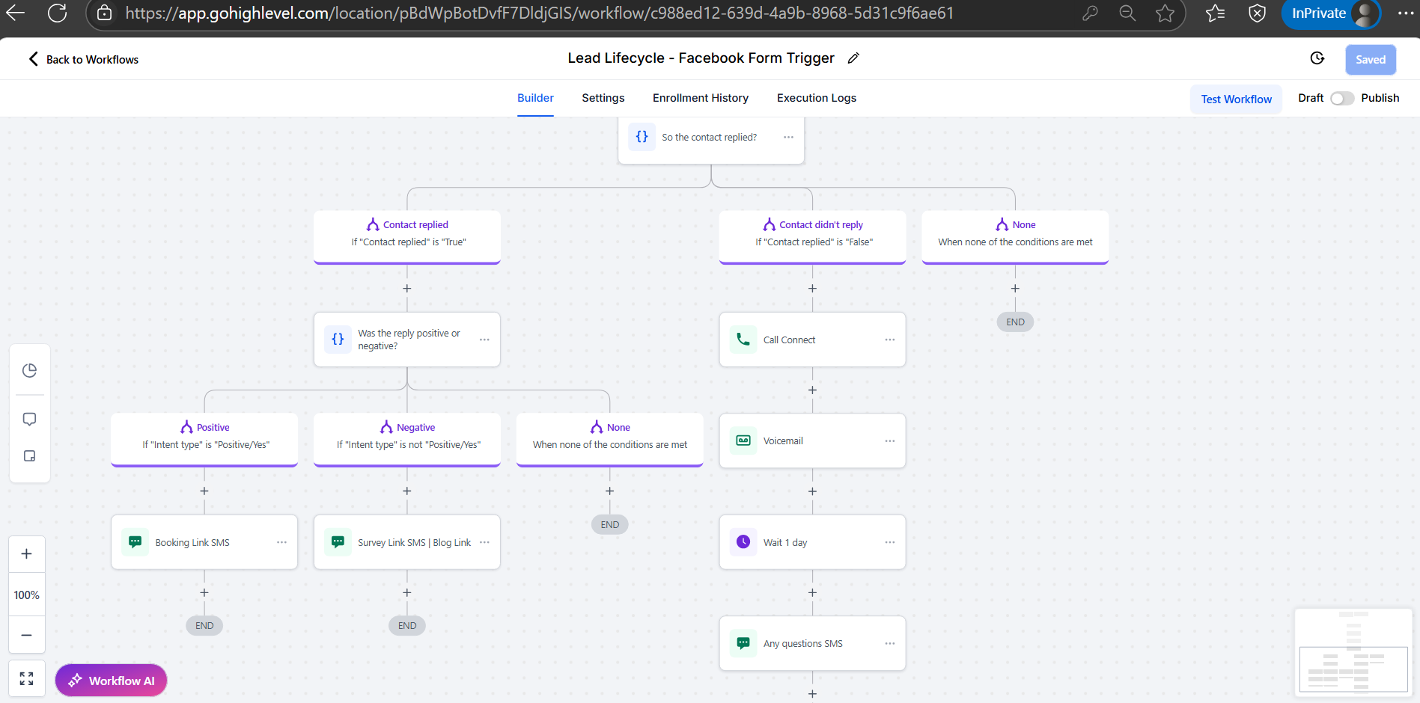Open the sticky note sidebar icon
The width and height of the screenshot is (1420, 703).
click(29, 455)
